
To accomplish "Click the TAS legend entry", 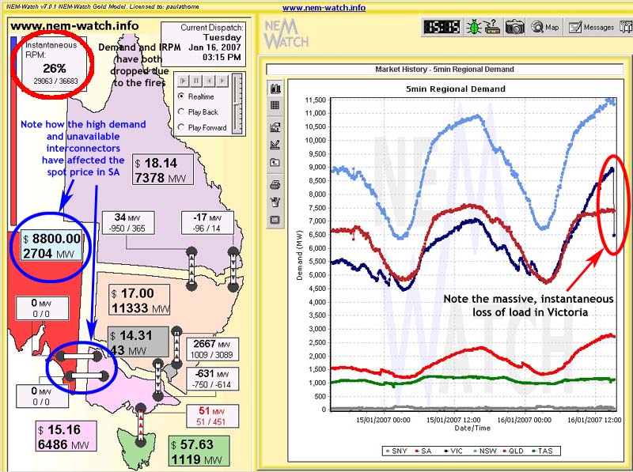I will [x=542, y=451].
